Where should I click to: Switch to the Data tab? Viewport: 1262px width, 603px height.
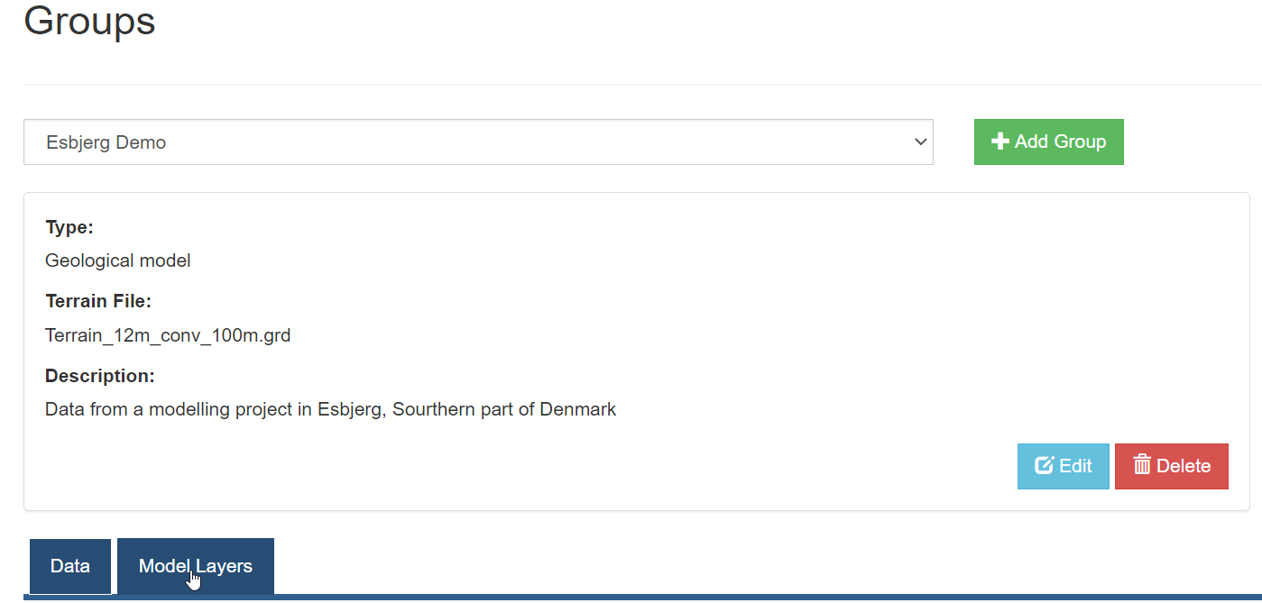coord(70,566)
